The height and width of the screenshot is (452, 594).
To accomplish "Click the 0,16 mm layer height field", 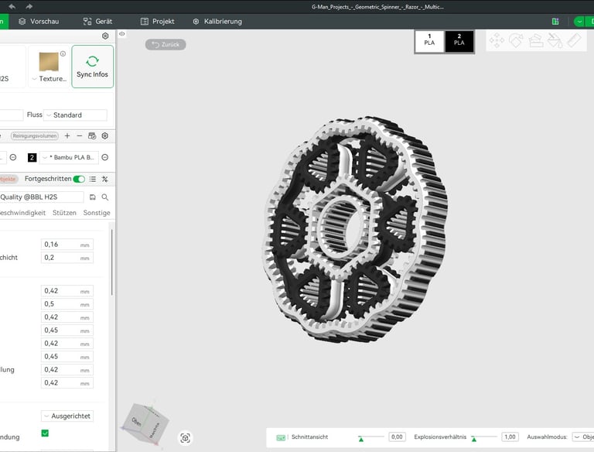I will coord(67,245).
